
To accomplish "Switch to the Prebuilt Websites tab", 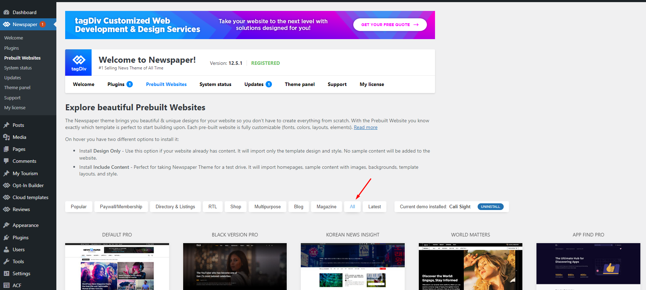I will (166, 84).
